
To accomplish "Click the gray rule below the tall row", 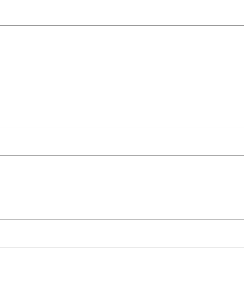I will [x=122, y=128].
